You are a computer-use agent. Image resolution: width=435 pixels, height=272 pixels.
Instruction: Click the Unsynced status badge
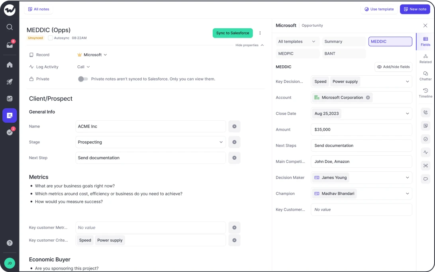(x=35, y=38)
